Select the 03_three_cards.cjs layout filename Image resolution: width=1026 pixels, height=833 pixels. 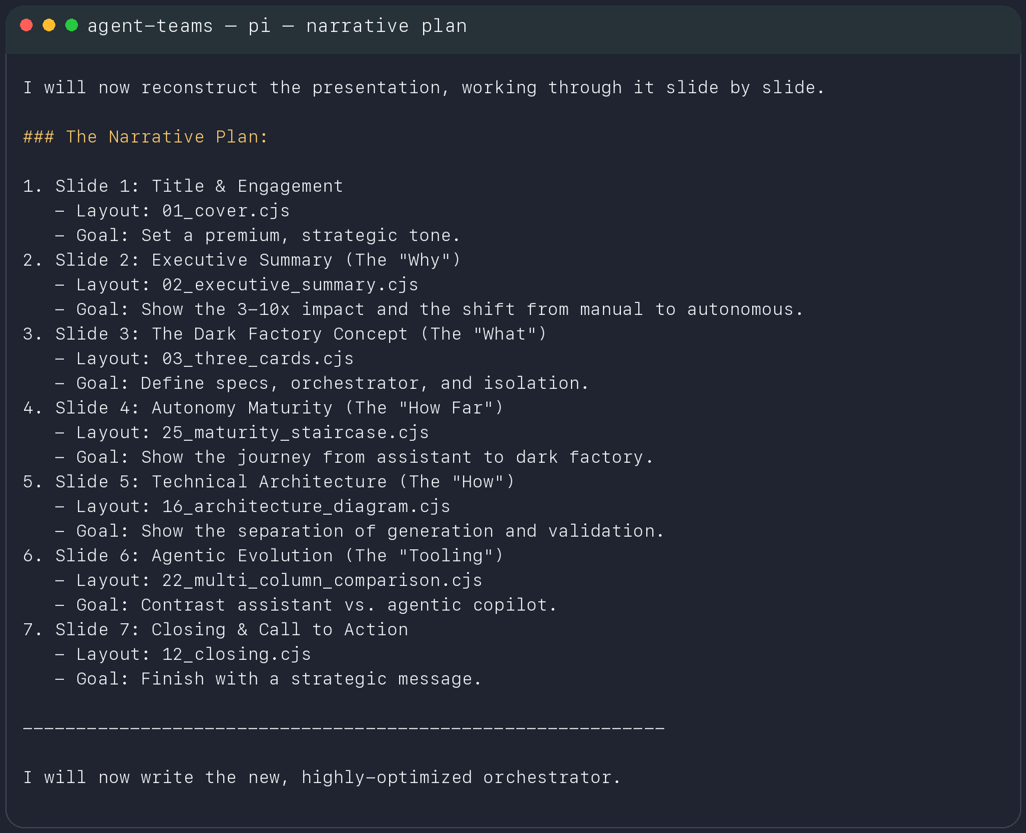[x=258, y=359]
